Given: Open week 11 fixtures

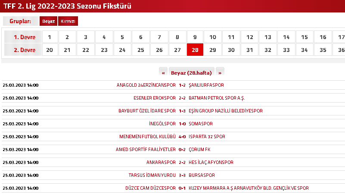Looking at the screenshot, I should 231,37.
